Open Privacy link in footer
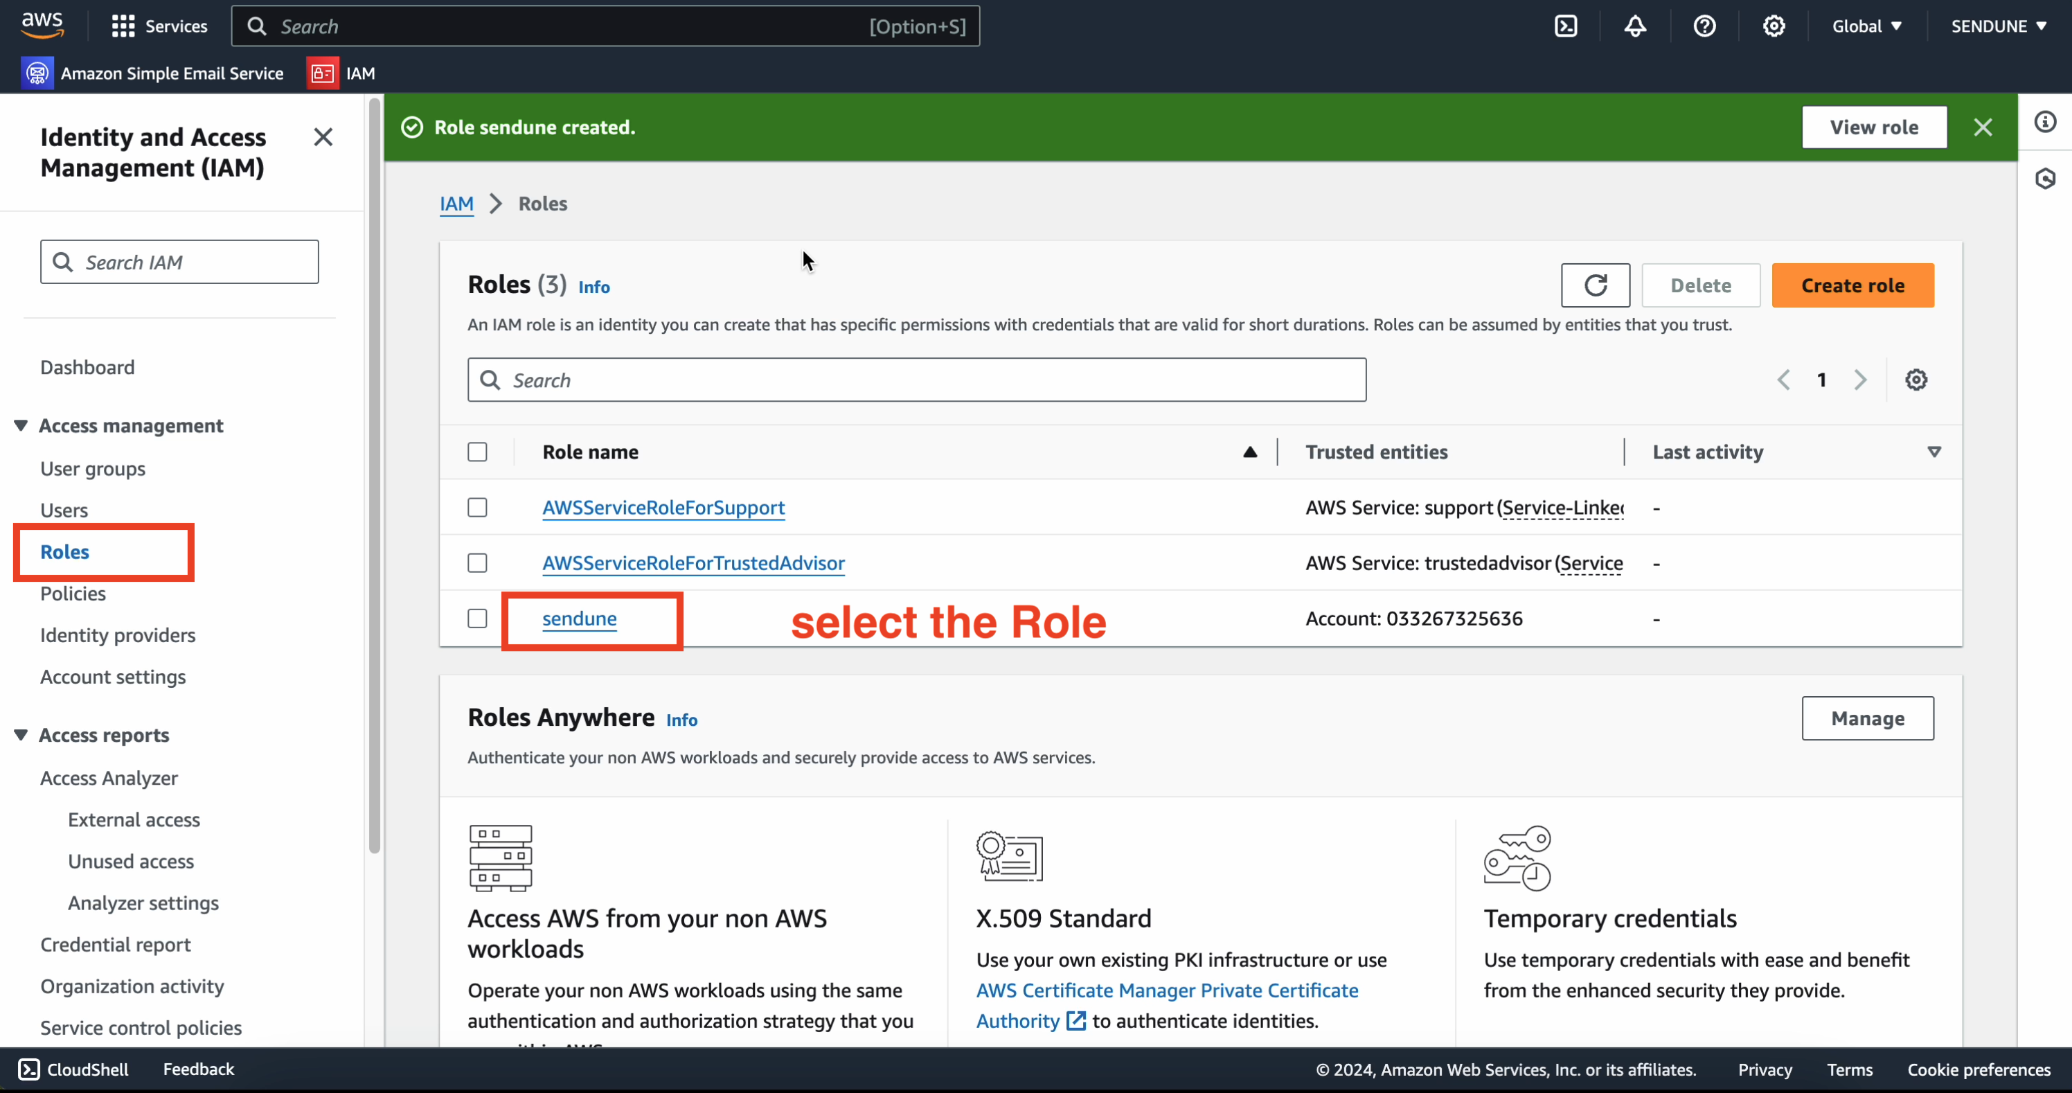2072x1093 pixels. [1765, 1069]
